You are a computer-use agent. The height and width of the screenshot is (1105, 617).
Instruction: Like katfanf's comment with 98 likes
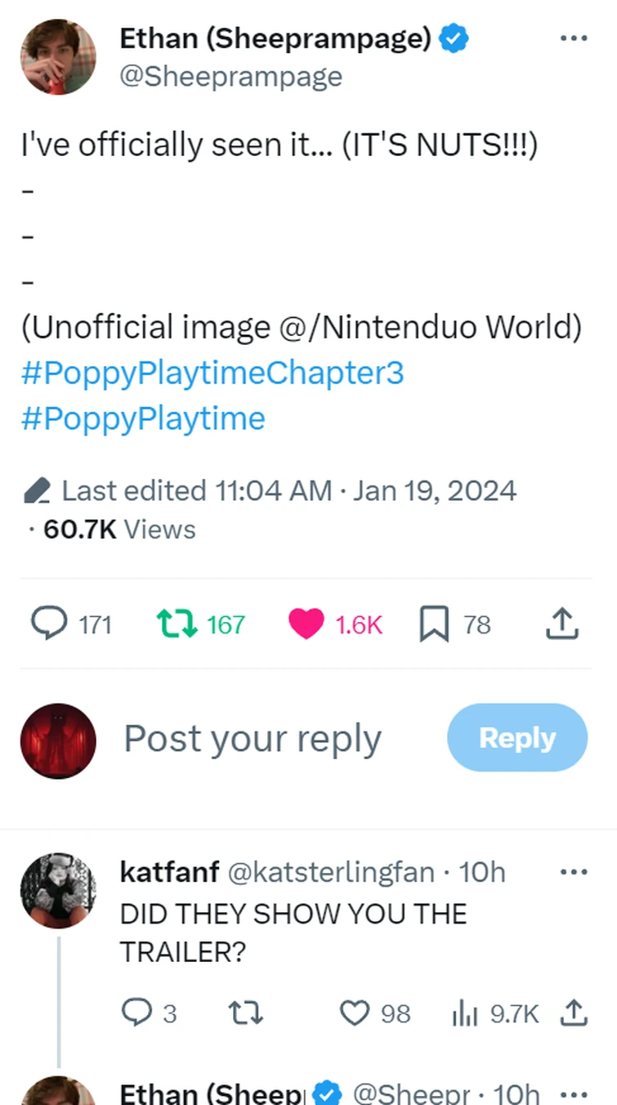tap(355, 1013)
